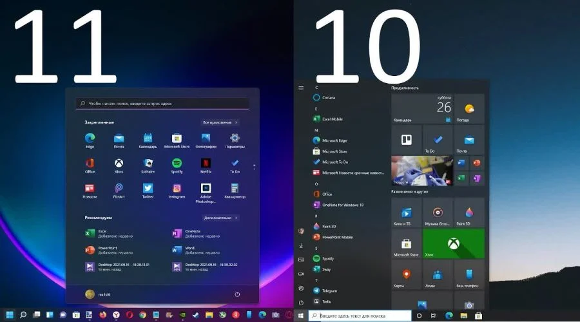The width and height of the screenshot is (580, 322).
Task: Open the Solitaire pinned app
Action: tap(148, 166)
